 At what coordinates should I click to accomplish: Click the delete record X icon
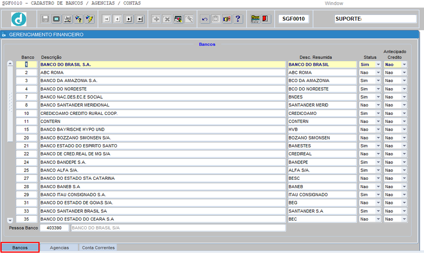167,19
